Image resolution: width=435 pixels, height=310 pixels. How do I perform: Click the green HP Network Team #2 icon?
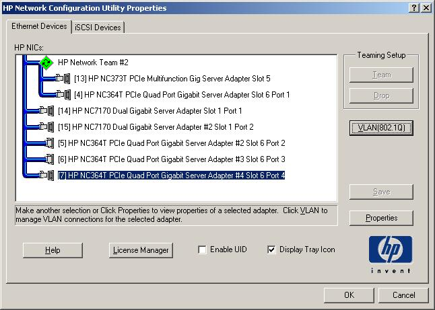click(x=46, y=63)
